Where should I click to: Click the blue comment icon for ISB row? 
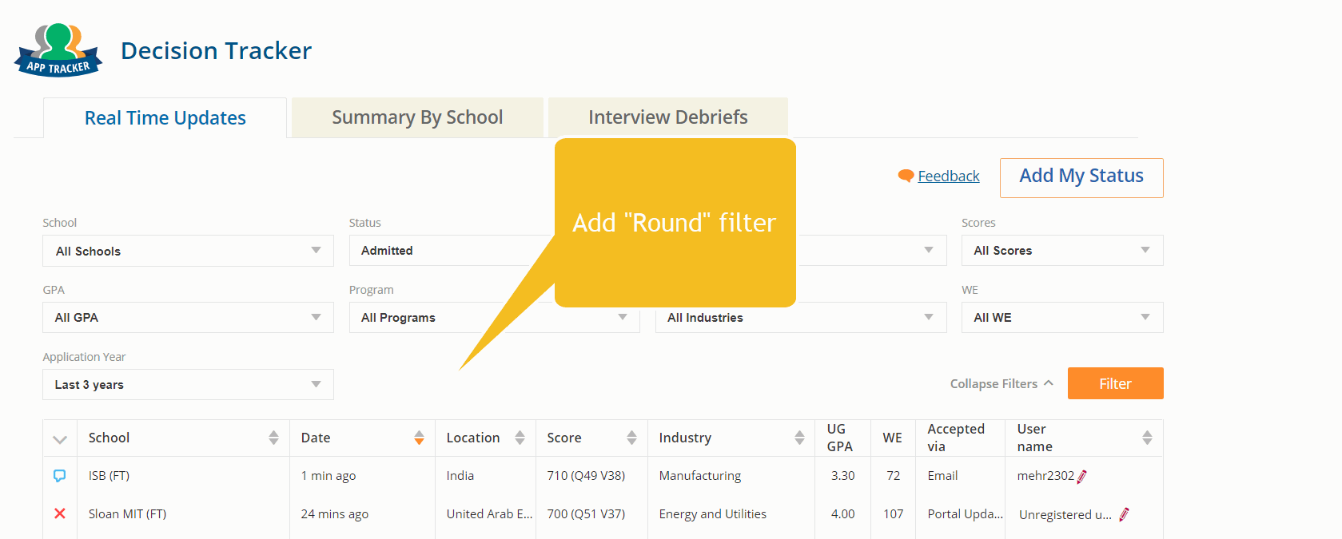point(59,476)
